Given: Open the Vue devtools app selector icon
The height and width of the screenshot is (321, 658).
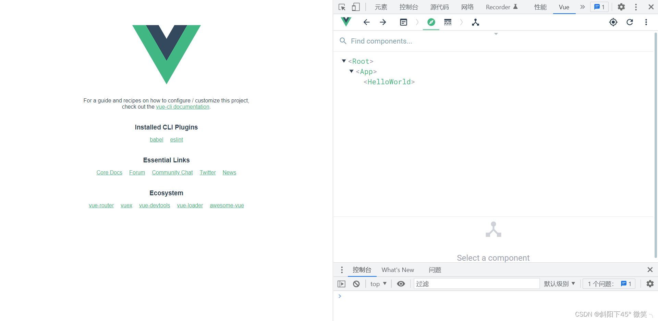Looking at the screenshot, I should (403, 22).
